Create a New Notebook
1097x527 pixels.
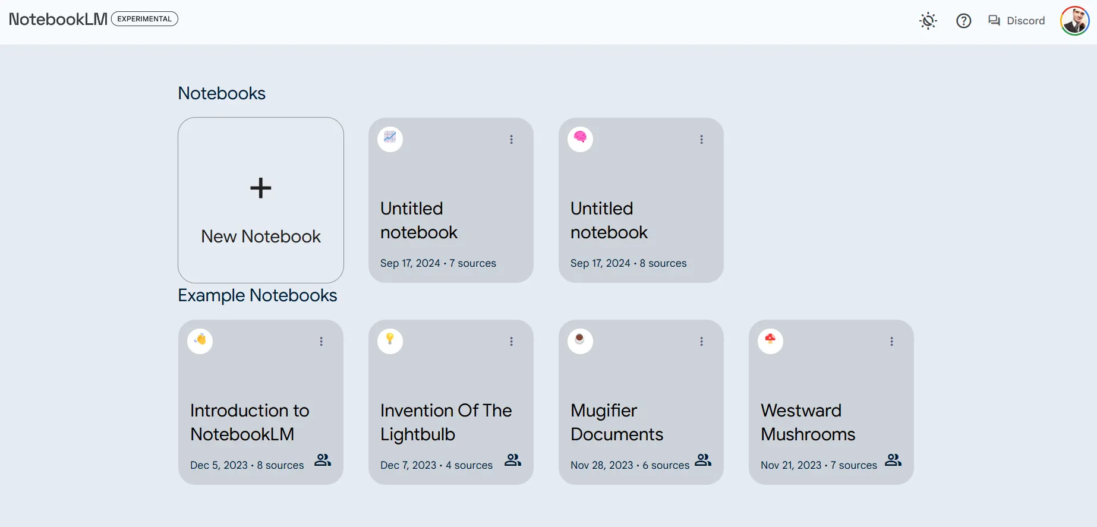point(261,200)
